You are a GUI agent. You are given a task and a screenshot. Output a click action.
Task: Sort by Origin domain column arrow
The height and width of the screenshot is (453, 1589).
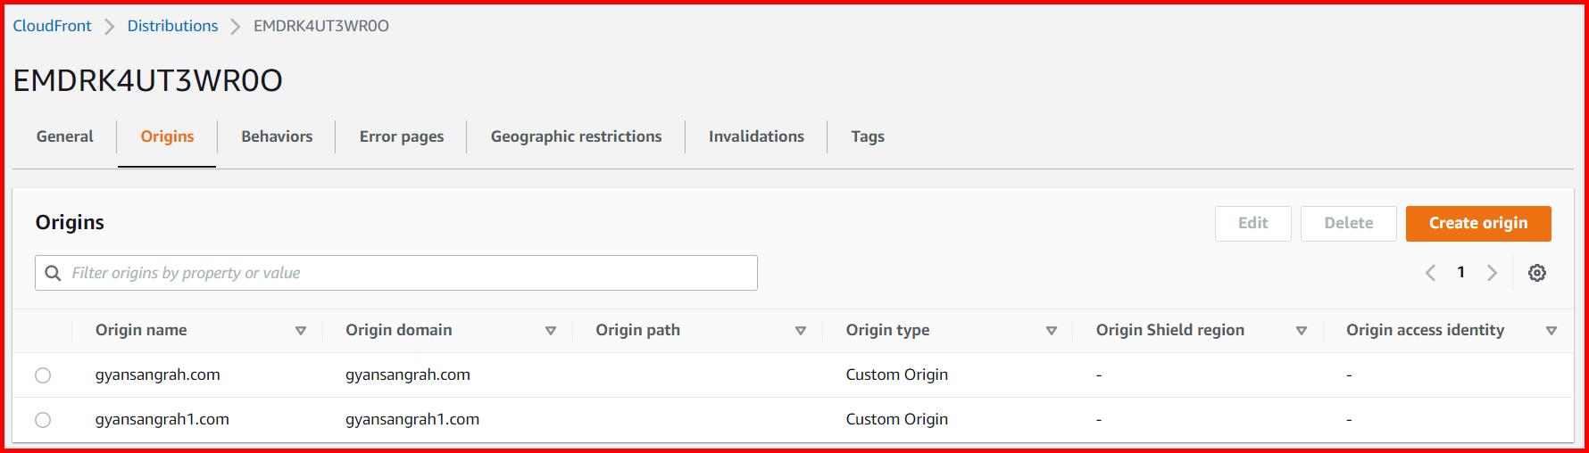click(x=551, y=331)
